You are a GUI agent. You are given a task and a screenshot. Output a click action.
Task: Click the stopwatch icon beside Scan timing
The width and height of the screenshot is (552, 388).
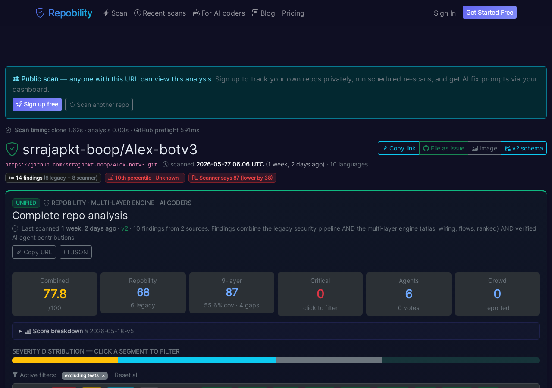pos(8,130)
